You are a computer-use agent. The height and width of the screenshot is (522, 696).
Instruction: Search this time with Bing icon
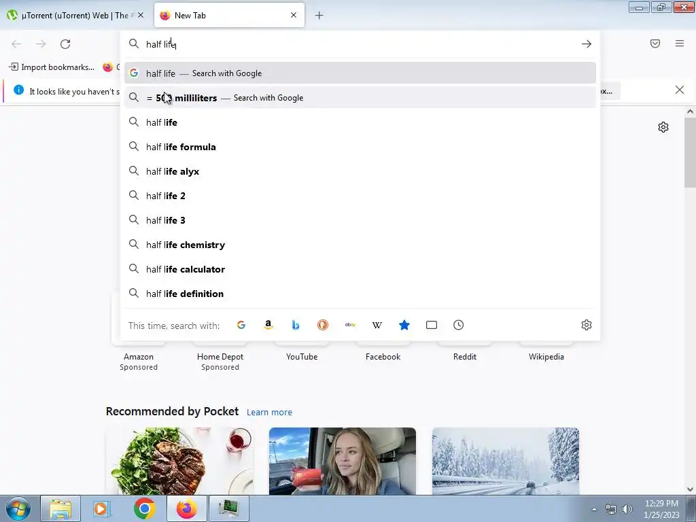(x=296, y=325)
